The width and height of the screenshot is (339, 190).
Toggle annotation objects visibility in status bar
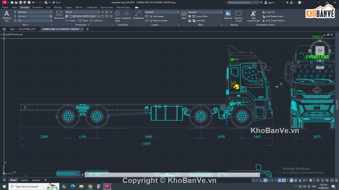pos(292,180)
